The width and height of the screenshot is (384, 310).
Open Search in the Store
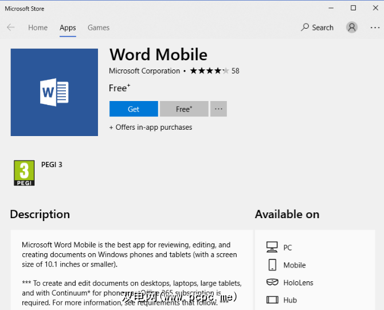[x=317, y=27]
